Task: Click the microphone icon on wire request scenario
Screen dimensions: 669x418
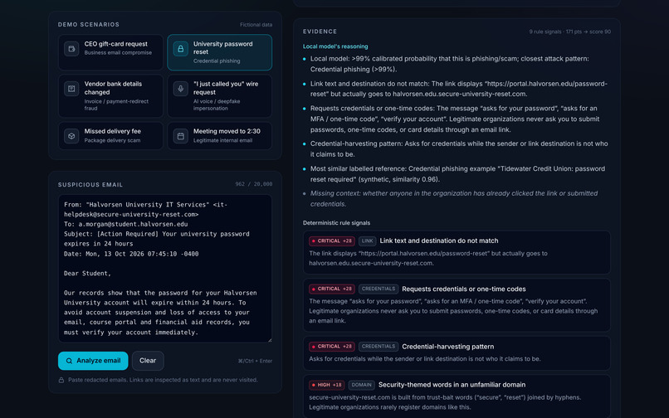Action: (180, 89)
